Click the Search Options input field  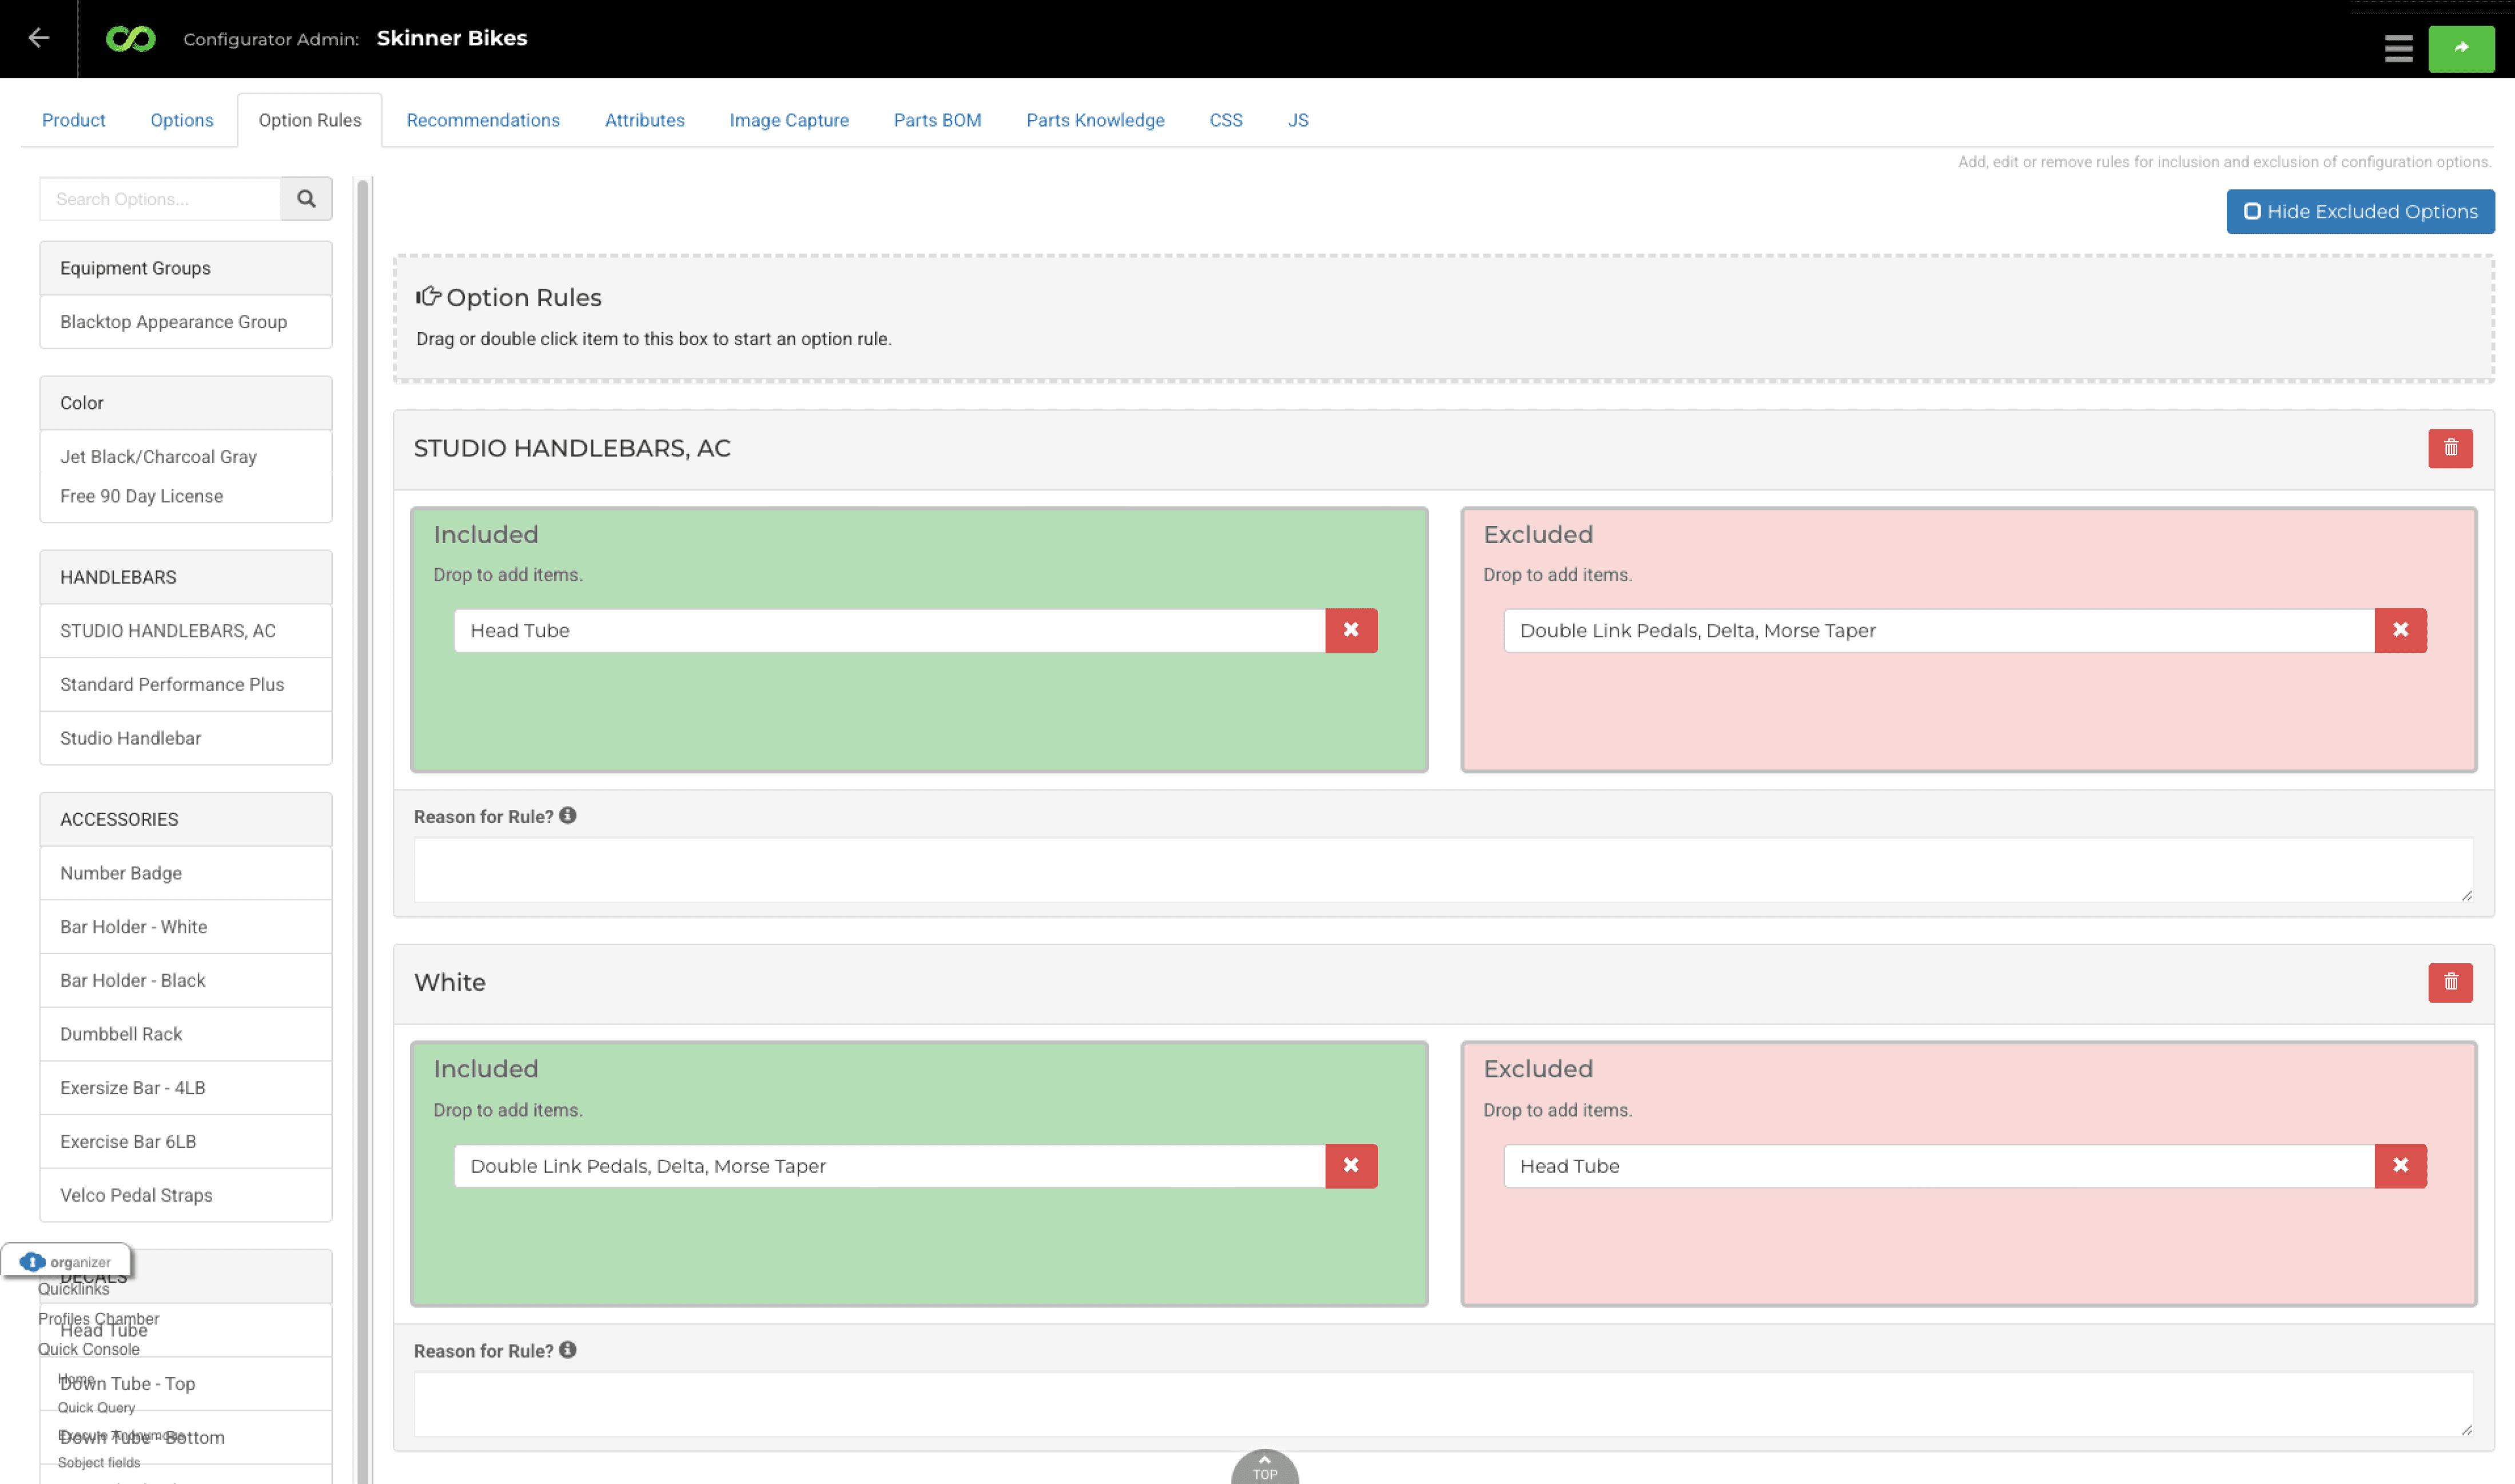point(160,199)
